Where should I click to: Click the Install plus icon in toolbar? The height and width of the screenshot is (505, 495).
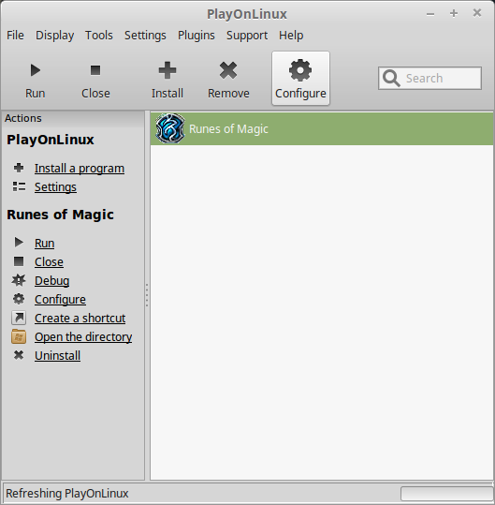[x=167, y=70]
